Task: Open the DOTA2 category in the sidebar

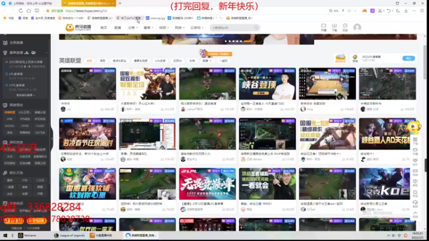Action: (10, 126)
